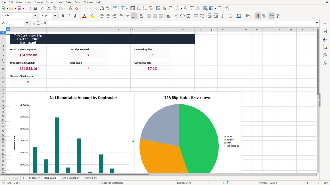Image resolution: width=330 pixels, height=185 pixels.
Task: Open Find and Replace
Action: tap(102, 8)
